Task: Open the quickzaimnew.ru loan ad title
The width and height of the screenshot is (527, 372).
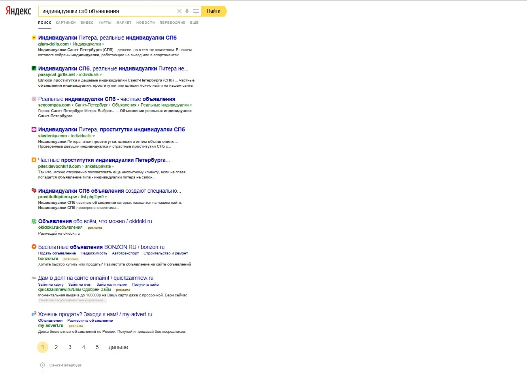Action: 96,278
